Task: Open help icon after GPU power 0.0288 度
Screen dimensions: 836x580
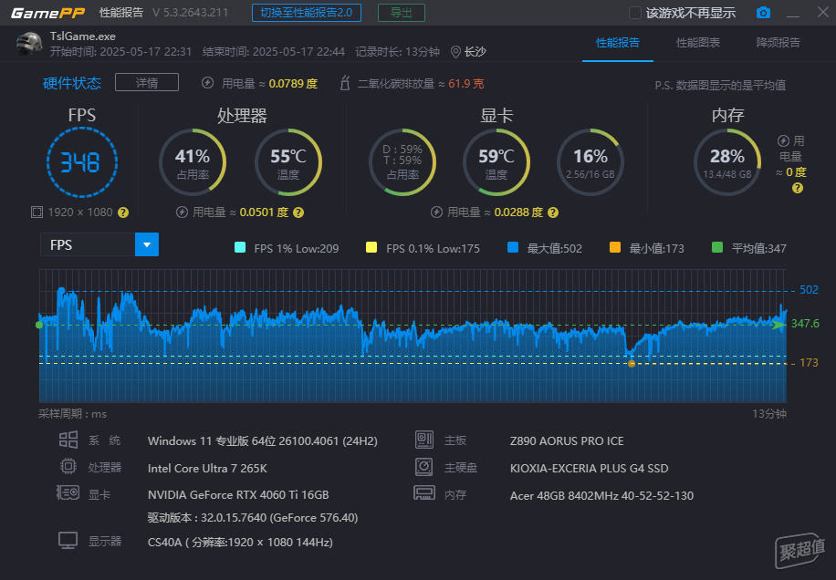Action: coord(553,212)
